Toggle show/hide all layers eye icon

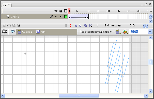(x=56, y=11)
